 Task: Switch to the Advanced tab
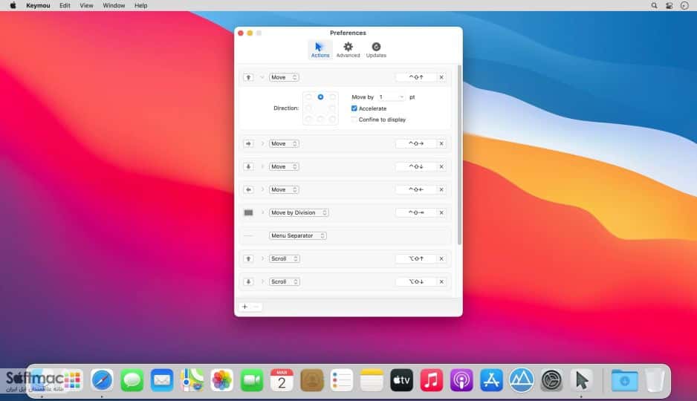click(x=348, y=50)
